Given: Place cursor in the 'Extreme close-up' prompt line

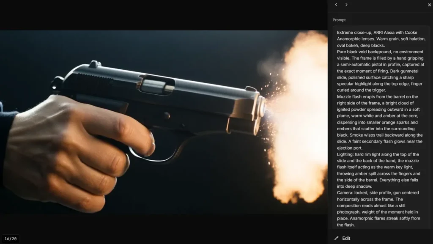Looking at the screenshot, I should click(x=381, y=39).
